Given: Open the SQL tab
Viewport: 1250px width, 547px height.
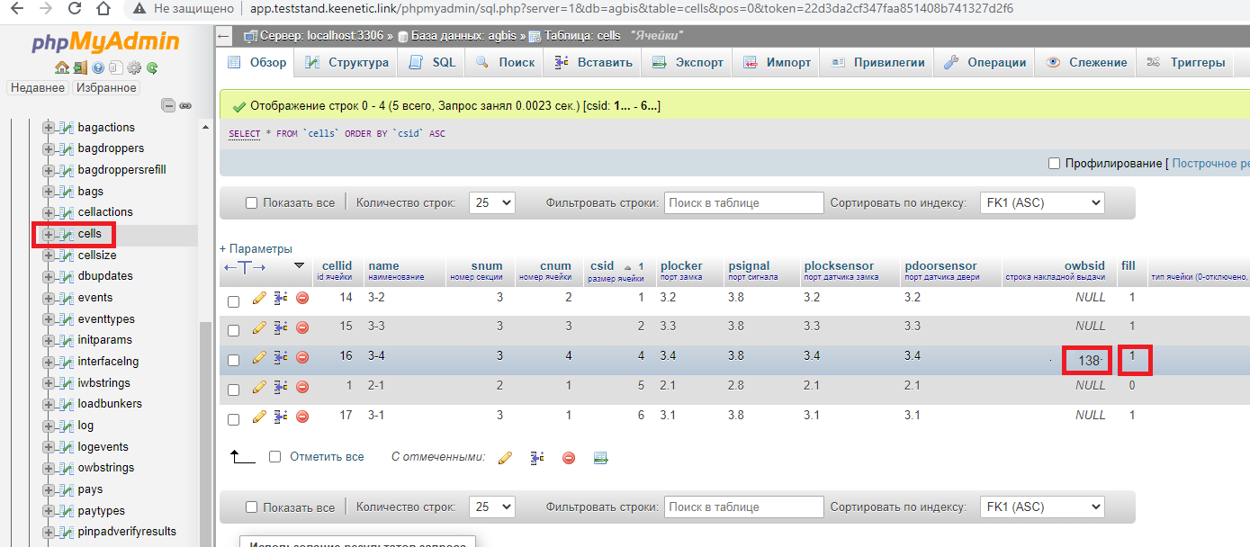Looking at the screenshot, I should point(432,63).
